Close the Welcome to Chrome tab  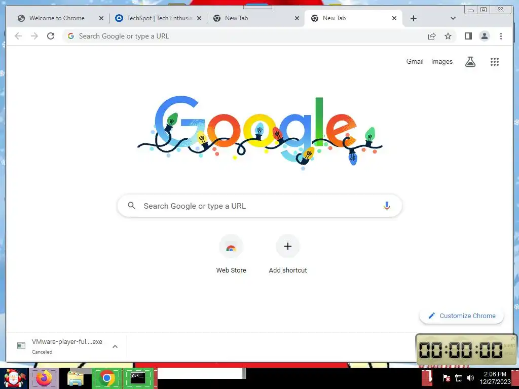101,18
